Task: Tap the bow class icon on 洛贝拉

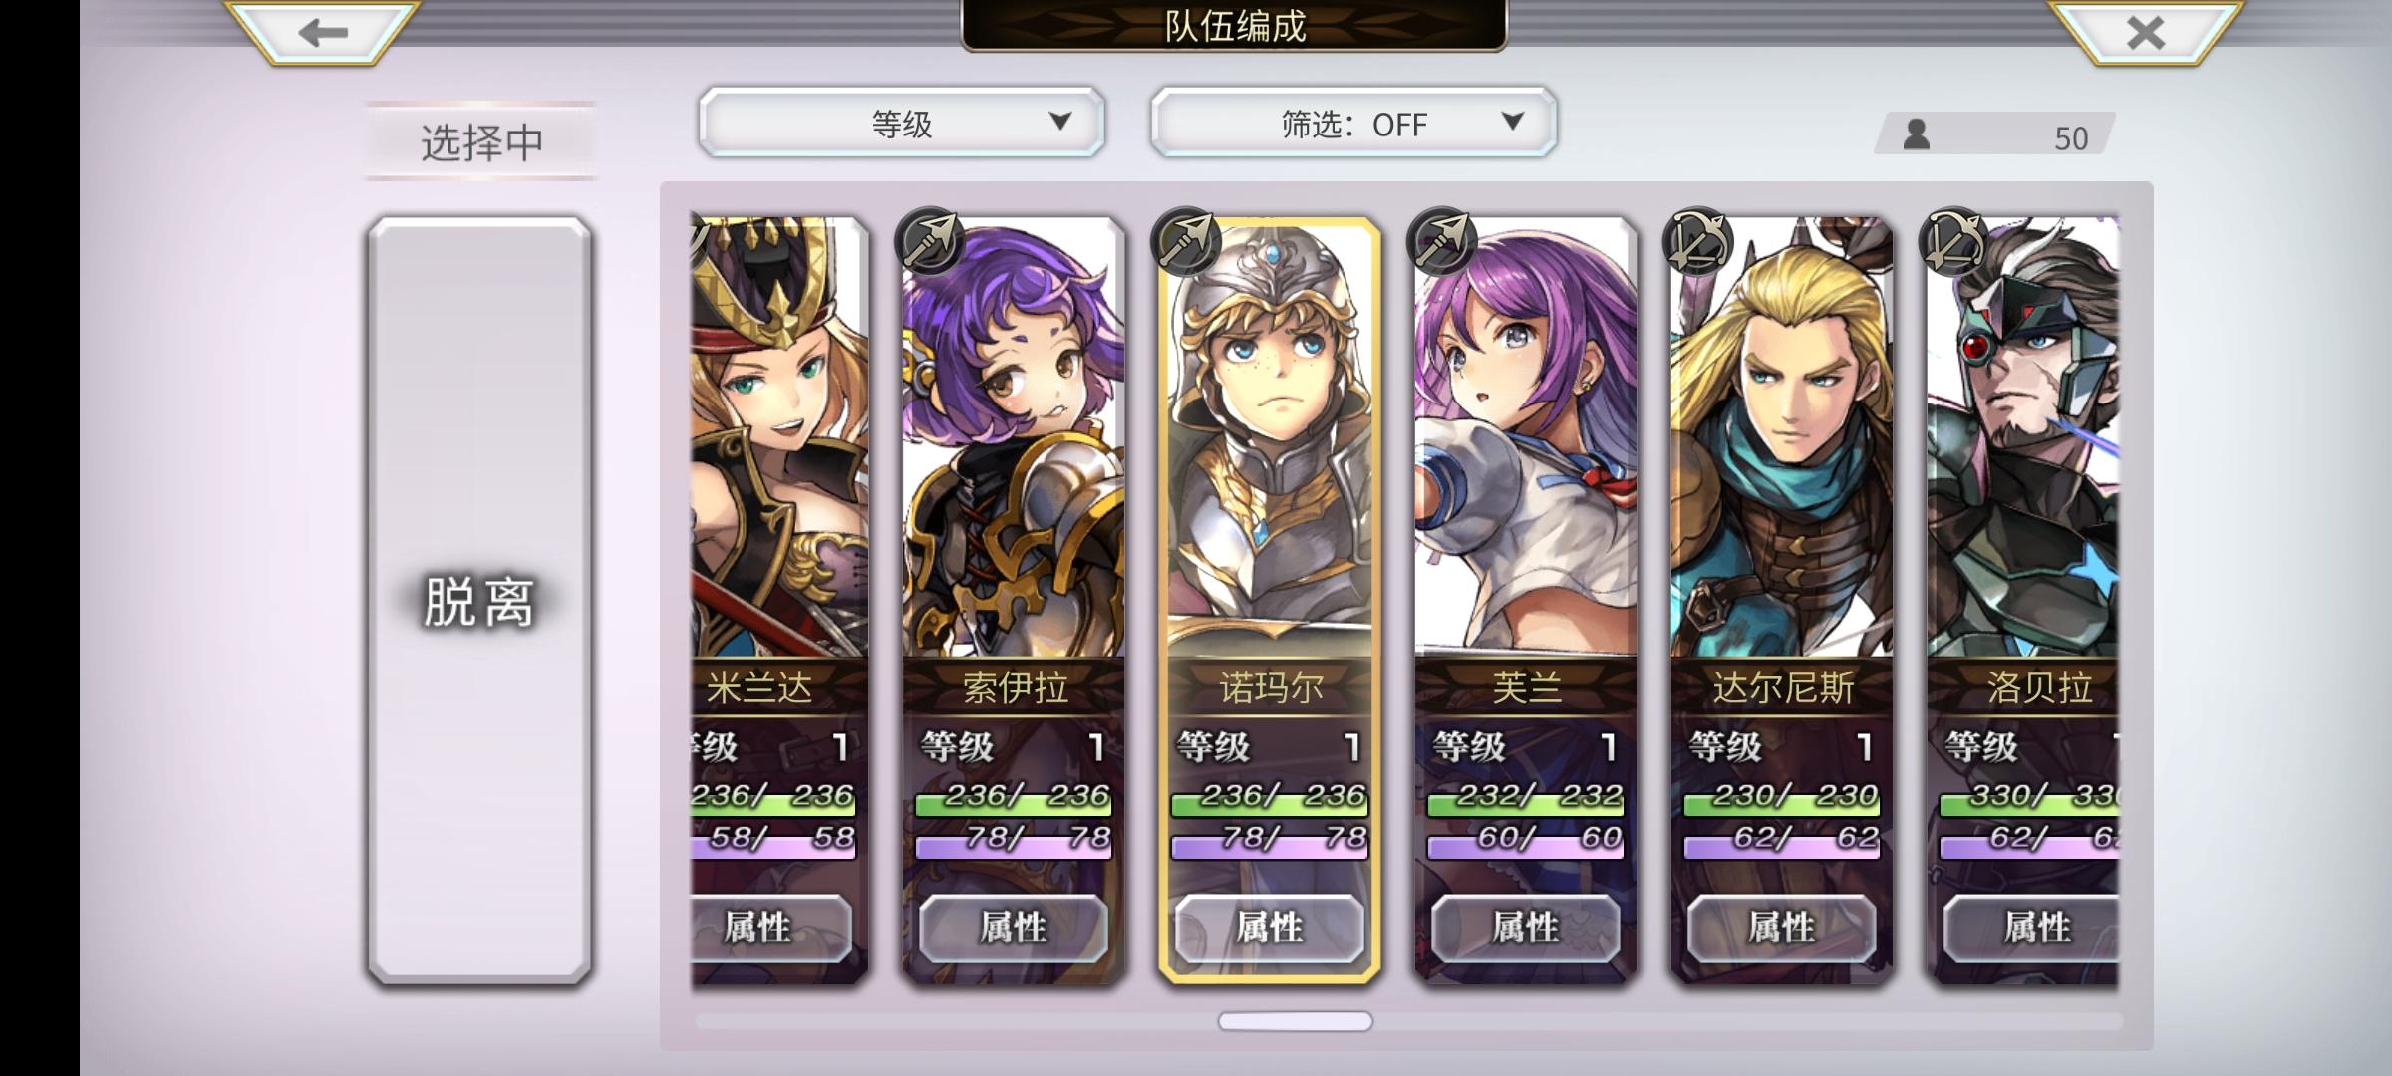Action: point(1953,241)
